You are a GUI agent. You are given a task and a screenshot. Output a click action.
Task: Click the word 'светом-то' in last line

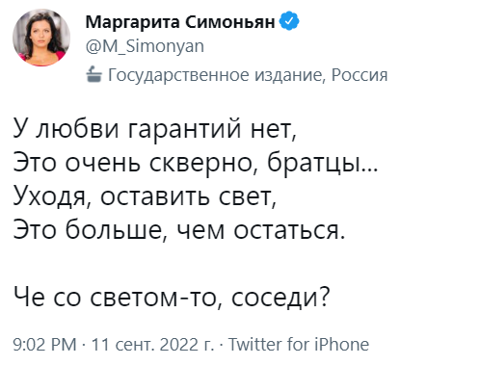pyautogui.click(x=153, y=298)
